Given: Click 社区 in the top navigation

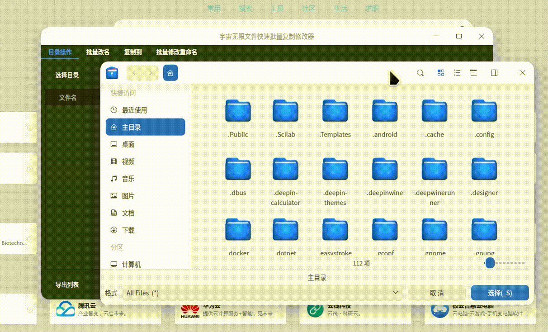Looking at the screenshot, I should click(x=309, y=8).
